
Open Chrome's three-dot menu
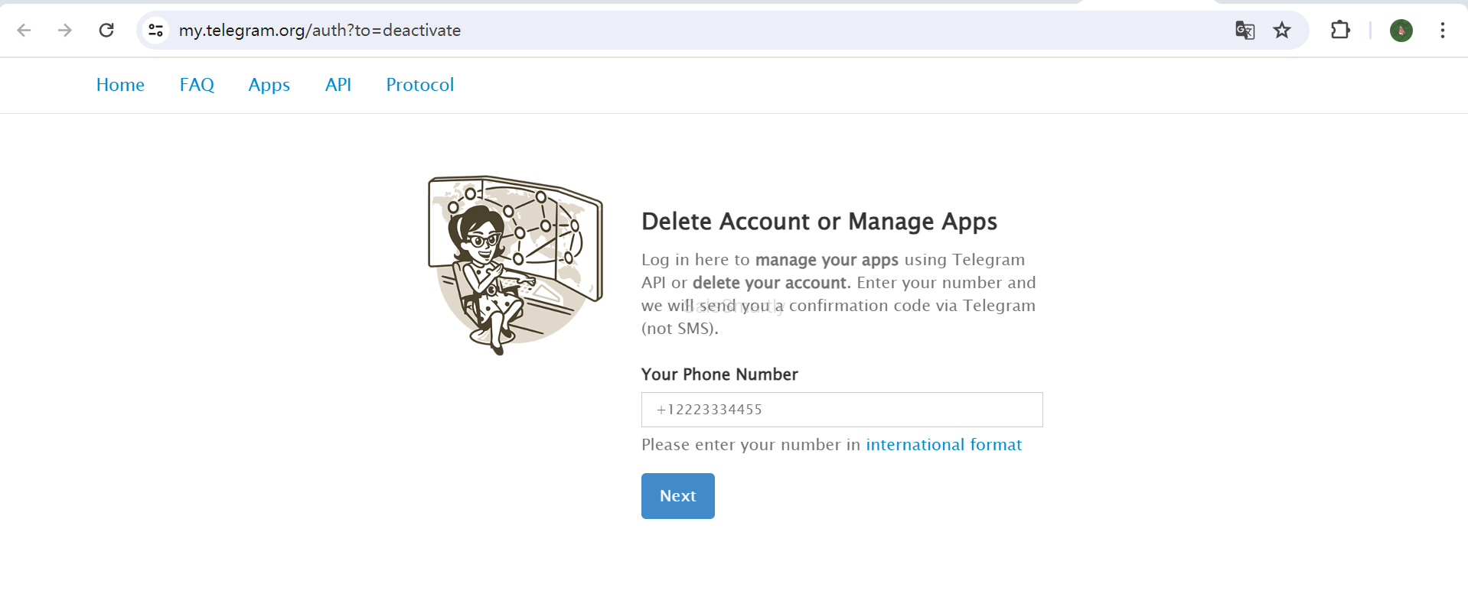1442,31
